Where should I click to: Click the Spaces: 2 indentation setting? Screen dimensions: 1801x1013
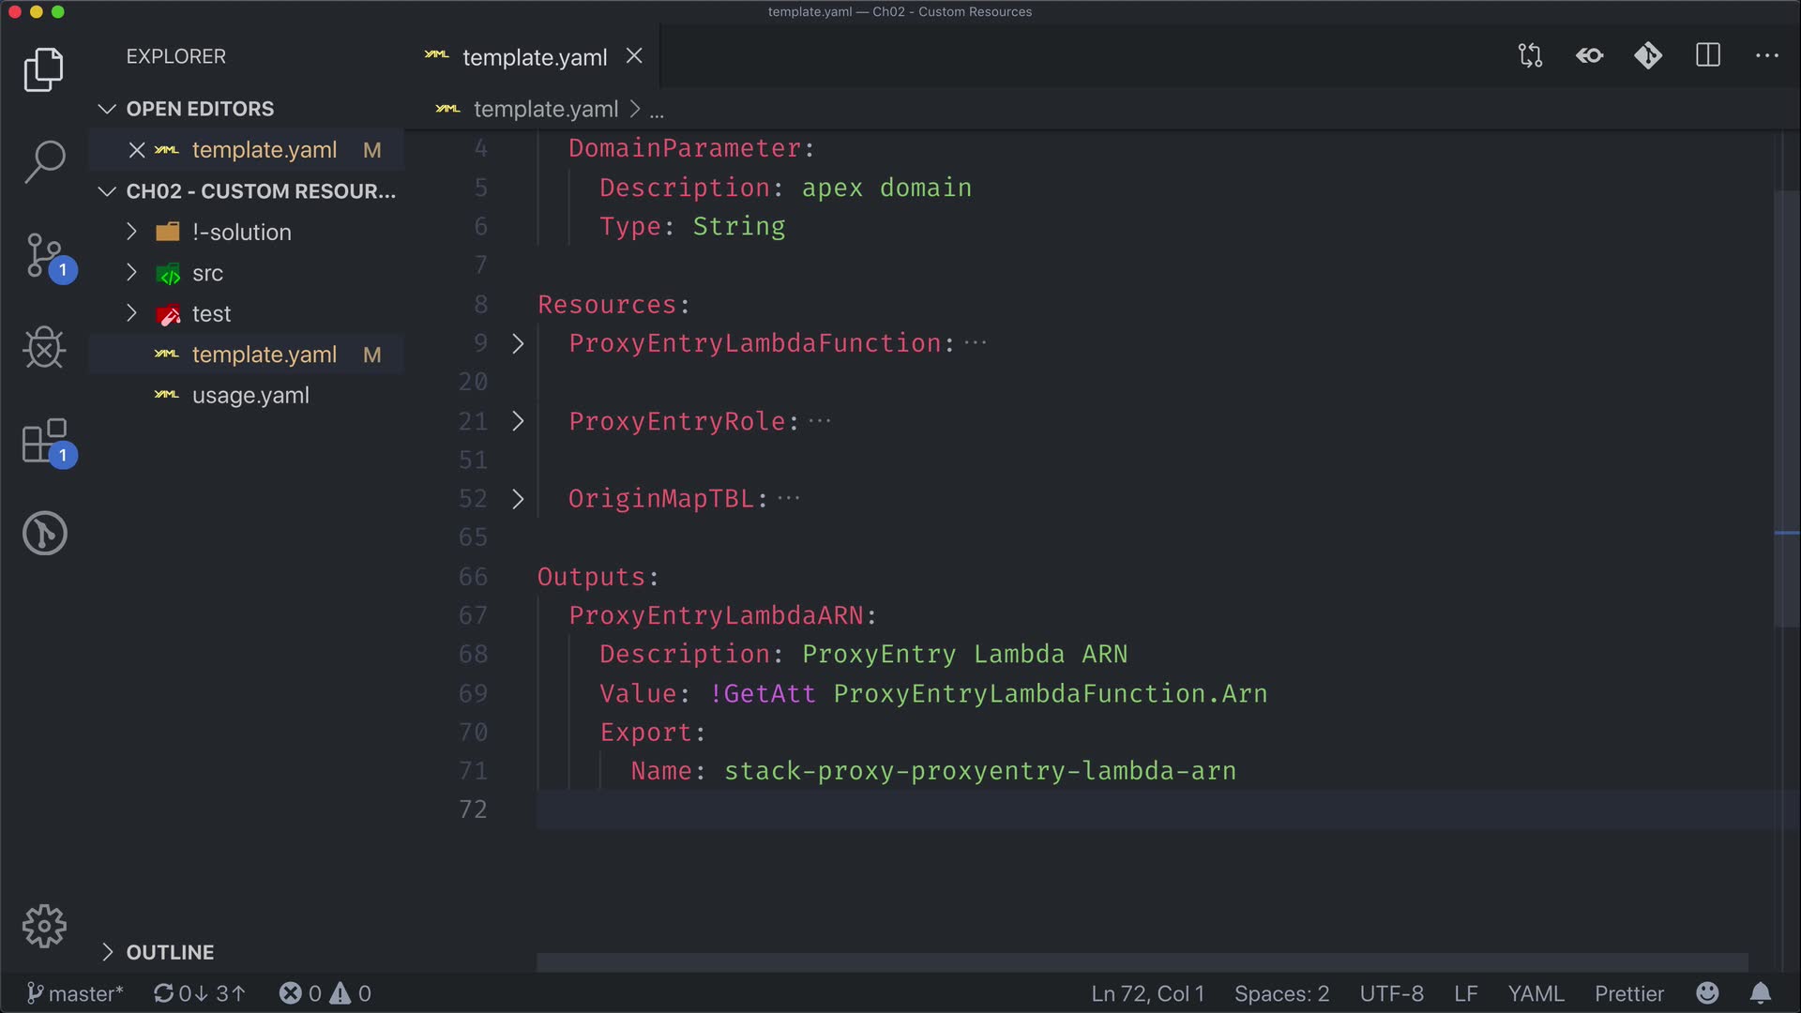point(1281,993)
